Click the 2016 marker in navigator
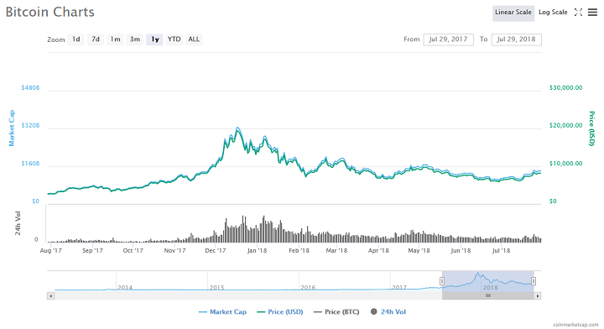 pos(308,287)
